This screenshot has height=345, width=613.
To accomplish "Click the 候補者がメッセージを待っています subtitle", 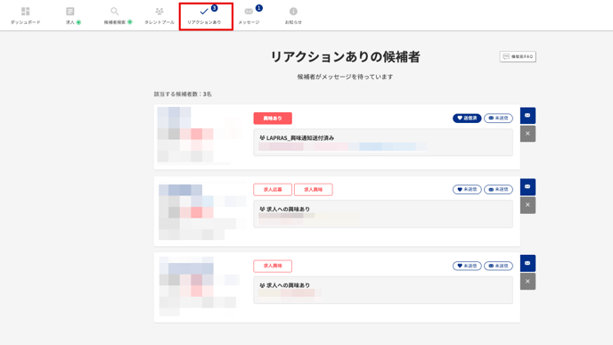I will tap(345, 77).
